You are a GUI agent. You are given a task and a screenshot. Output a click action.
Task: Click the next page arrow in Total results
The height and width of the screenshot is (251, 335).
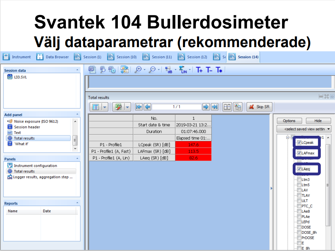206,107
